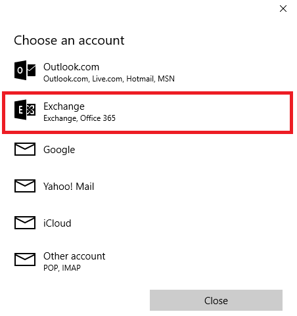
Task: Click 'POP, IMAP' subtitle text
Action: (62, 268)
